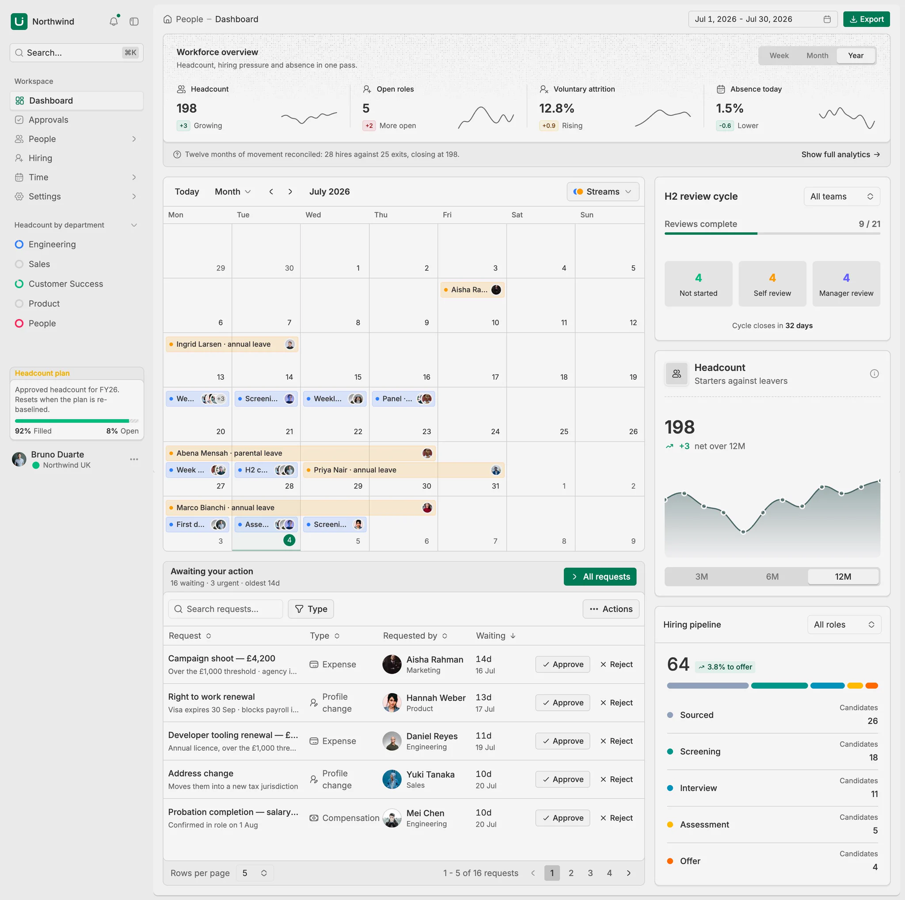Open the All teams selector
Image resolution: width=905 pixels, height=900 pixels.
click(841, 196)
